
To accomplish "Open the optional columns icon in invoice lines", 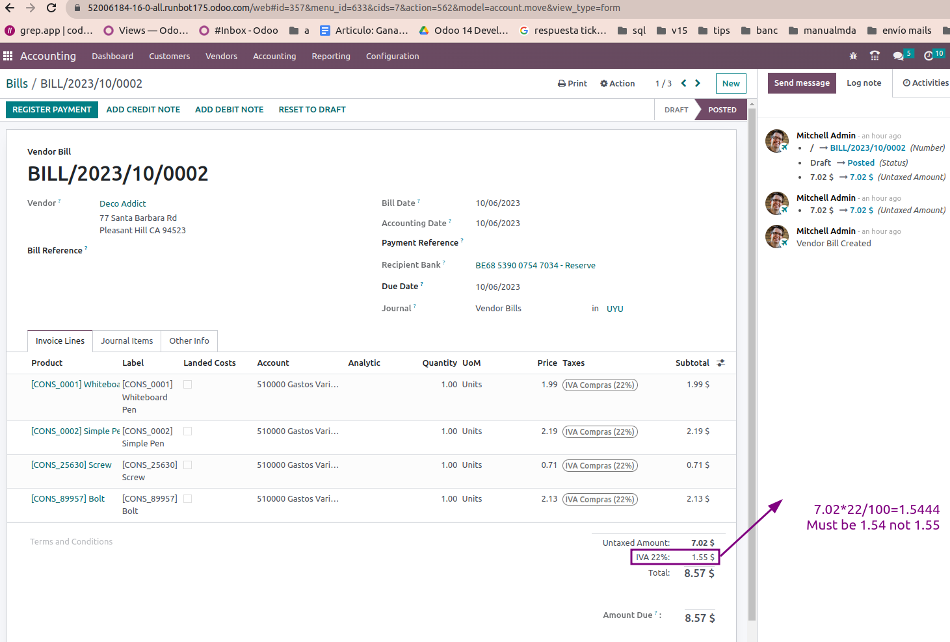I will coord(720,363).
